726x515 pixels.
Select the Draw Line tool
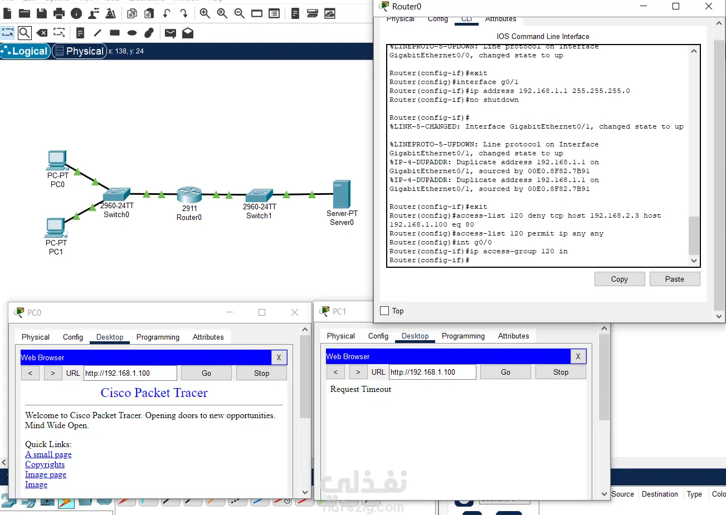point(98,33)
